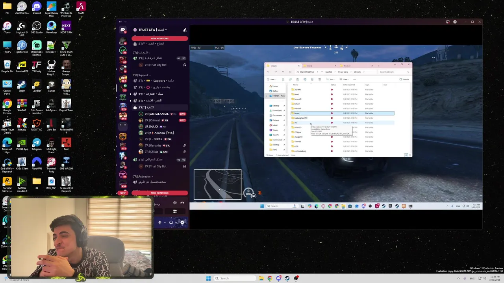
Task: Open Telegram desktop shortcut
Action: coord(37,144)
